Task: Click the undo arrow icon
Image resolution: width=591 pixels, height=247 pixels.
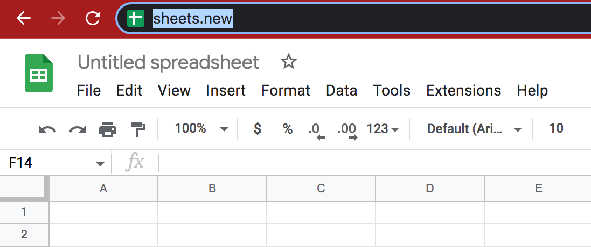Action: (x=47, y=129)
